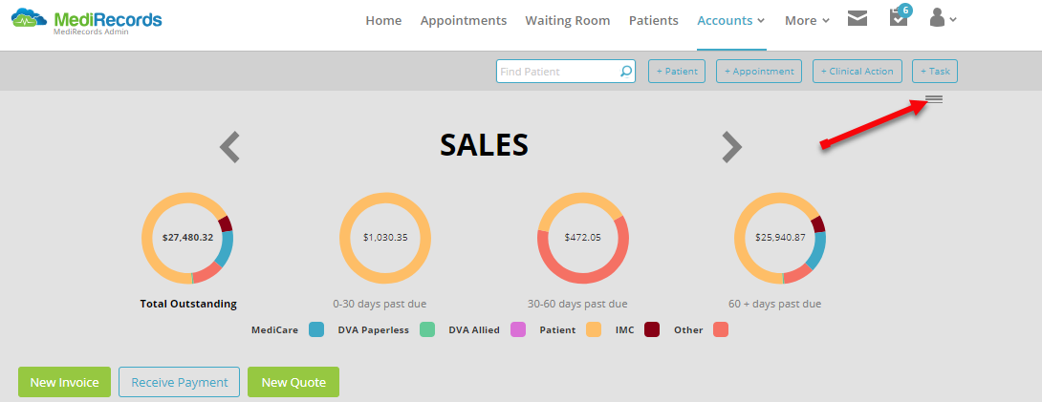
Task: Click into the Find Patient search field
Action: tap(558, 71)
